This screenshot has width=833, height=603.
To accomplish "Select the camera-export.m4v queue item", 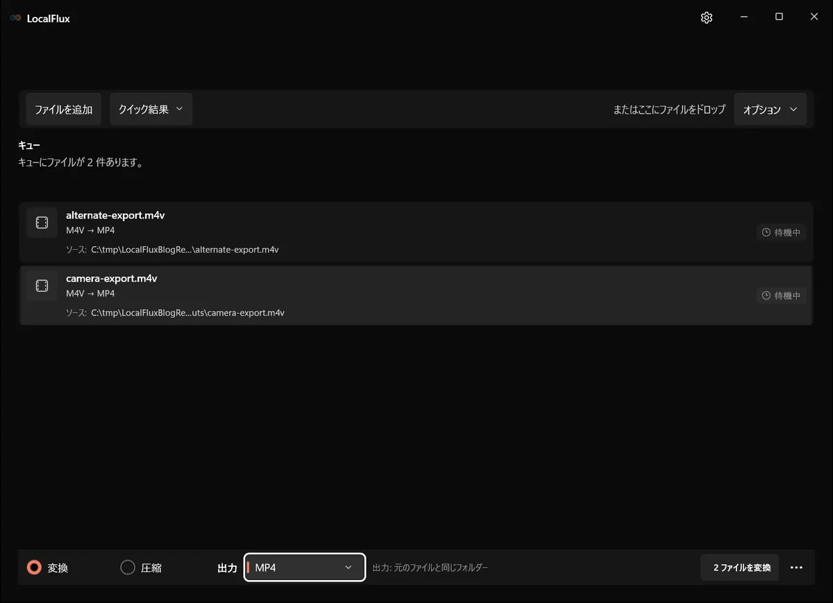I will [x=416, y=295].
